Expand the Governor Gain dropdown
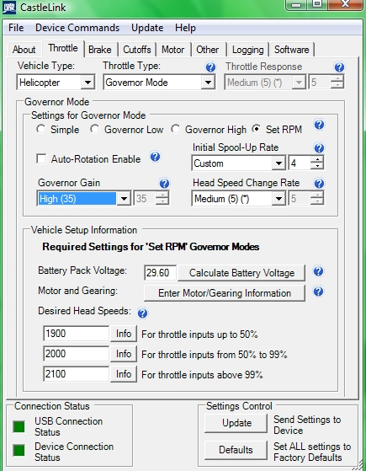The image size is (366, 471). [124, 199]
